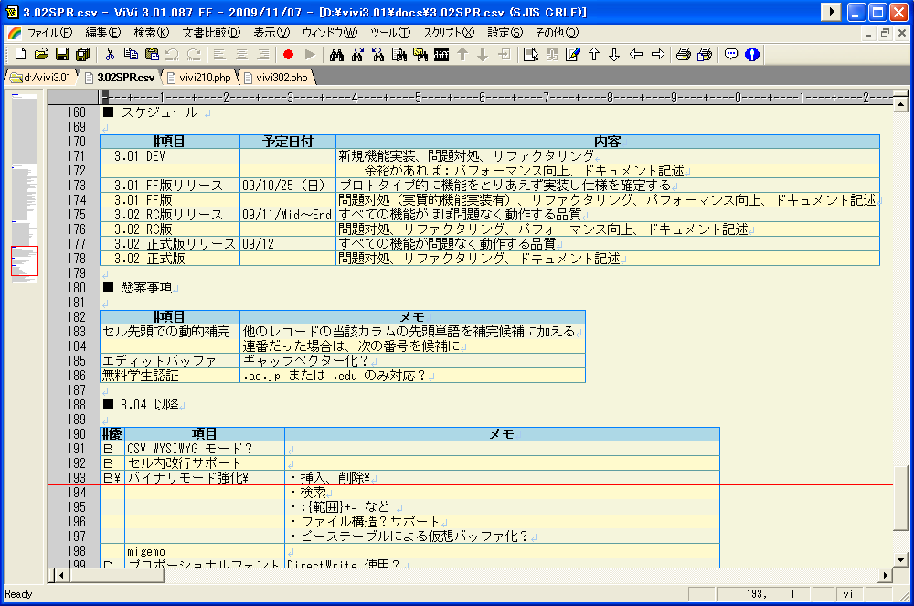
Task: Click the grey down arrow toolbar icon
Action: coord(483,54)
